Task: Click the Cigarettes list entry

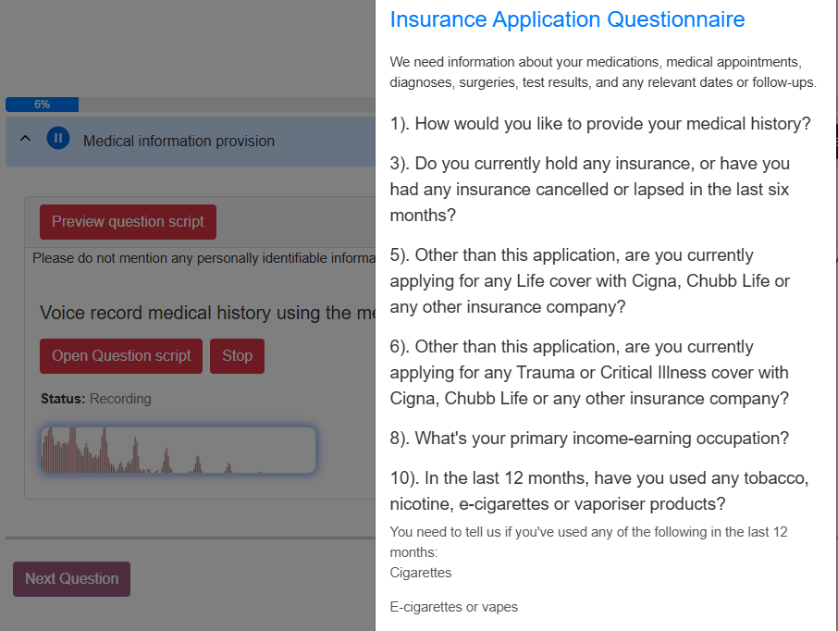Action: pyautogui.click(x=421, y=573)
